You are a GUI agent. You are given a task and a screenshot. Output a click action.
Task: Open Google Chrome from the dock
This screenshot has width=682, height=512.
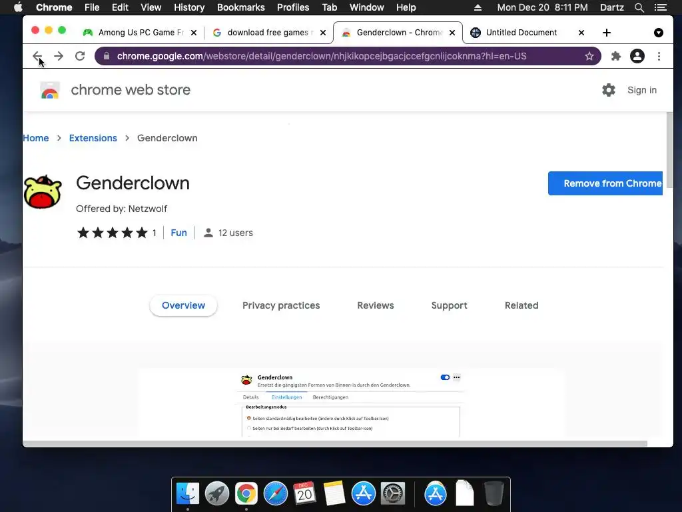[x=246, y=494]
